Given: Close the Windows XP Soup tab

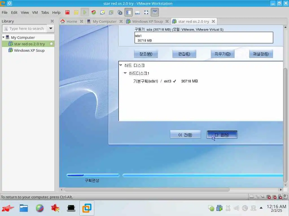Looking at the screenshot, I should [167, 21].
